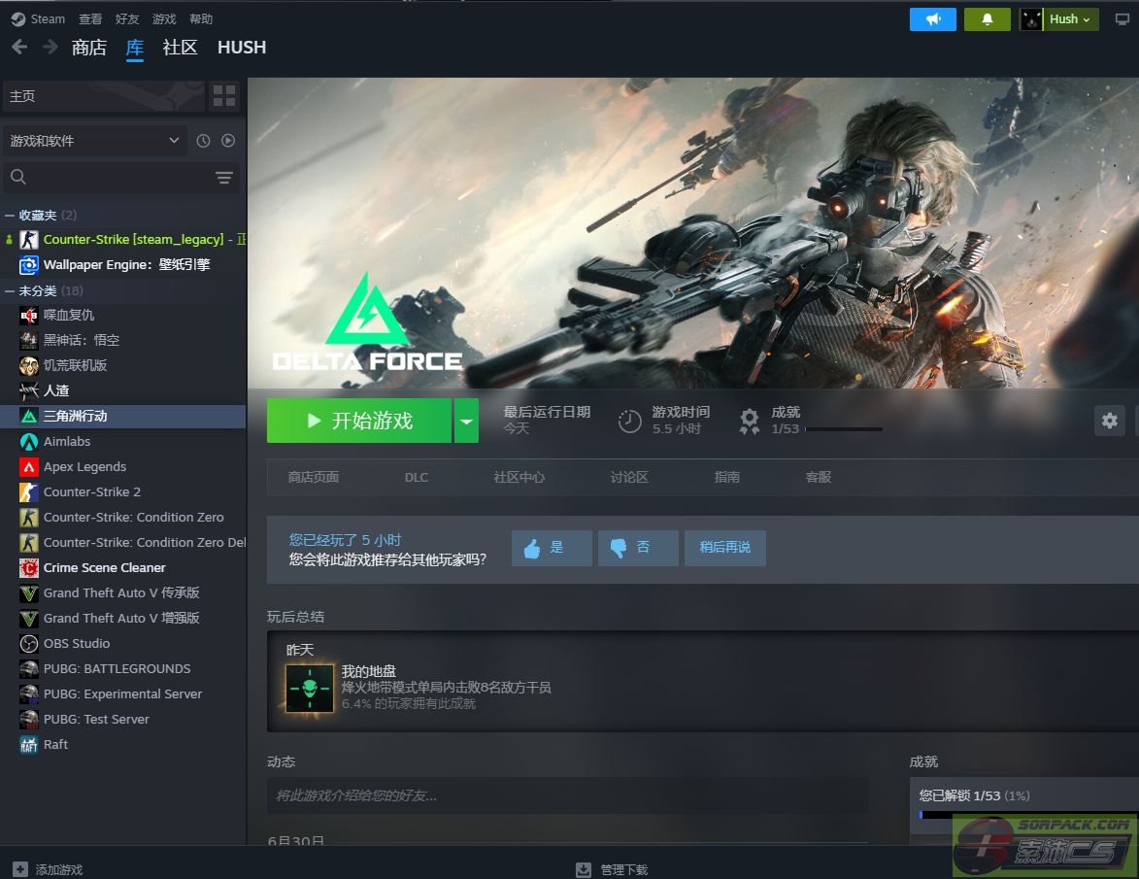Open the manage downloads icon
This screenshot has width=1139, height=879.
(584, 869)
